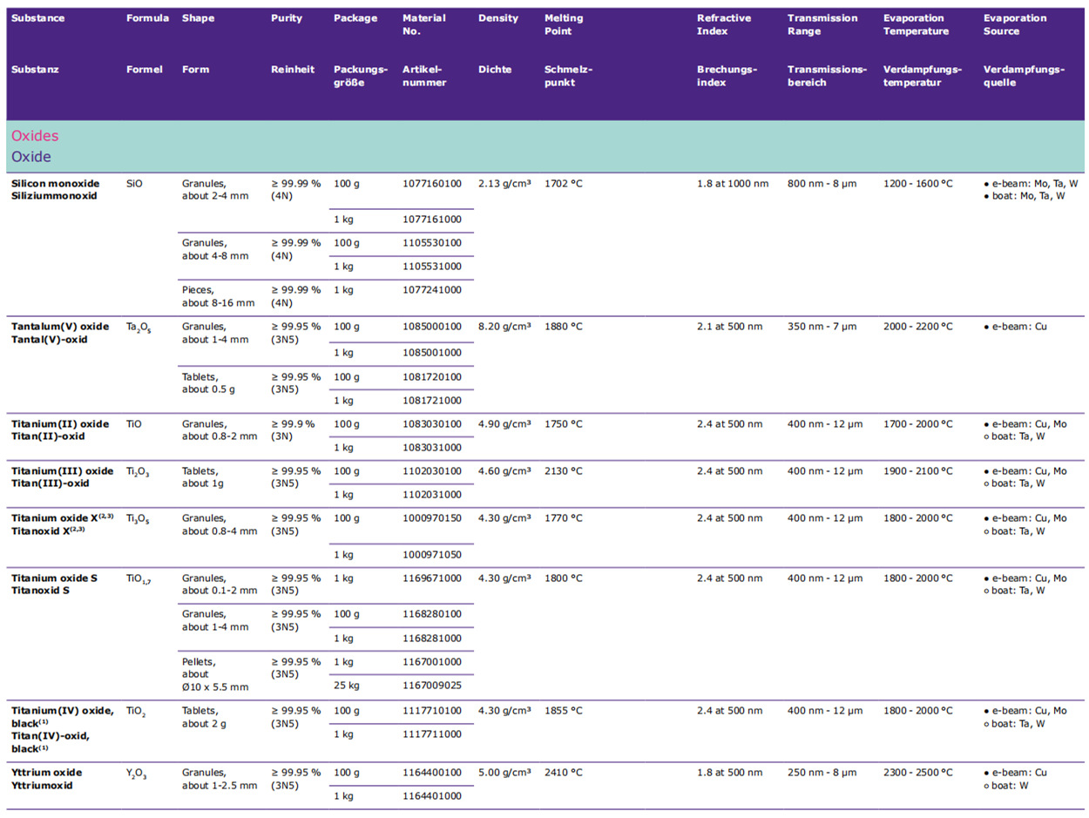Select the 2410 °C melting point value
This screenshot has width=1089, height=818.
point(563,773)
